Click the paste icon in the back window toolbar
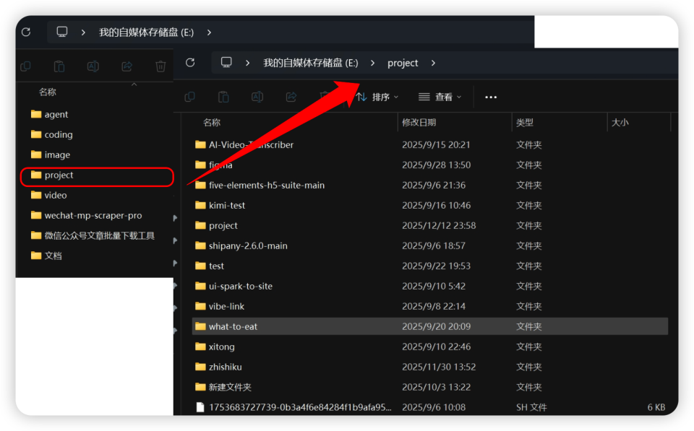The width and height of the screenshot is (694, 431). 59,66
